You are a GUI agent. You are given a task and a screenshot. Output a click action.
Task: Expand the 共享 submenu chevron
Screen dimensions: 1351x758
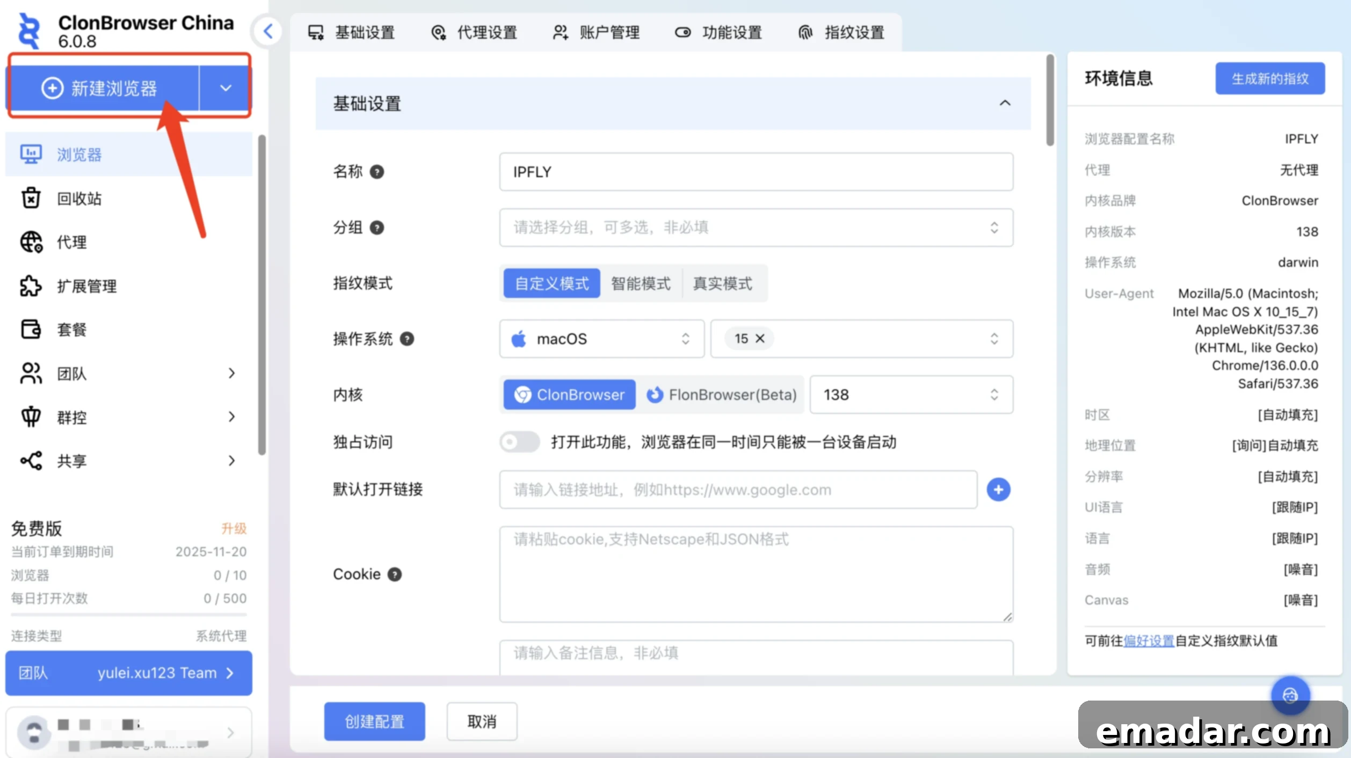231,461
